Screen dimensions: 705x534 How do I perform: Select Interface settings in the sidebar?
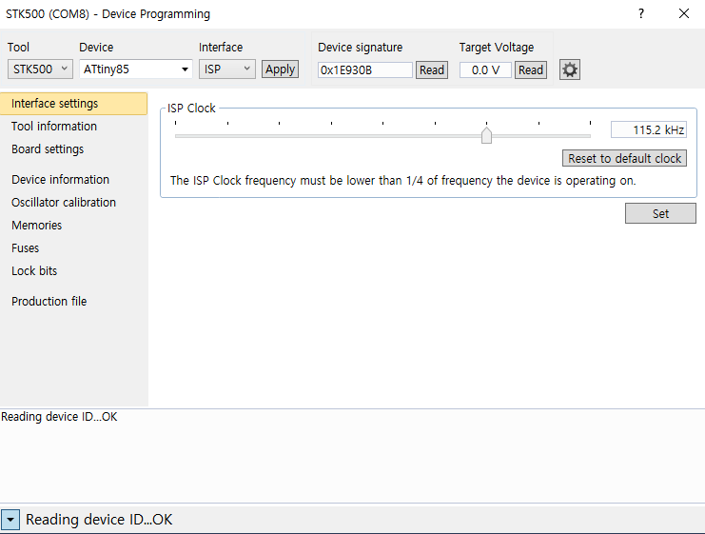[x=54, y=103]
